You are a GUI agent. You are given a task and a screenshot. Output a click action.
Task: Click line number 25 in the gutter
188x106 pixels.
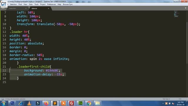[4, 82]
